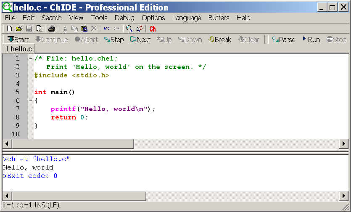The image size is (351, 212).
Task: Click output pane scrollbar left arrow
Action: point(7,196)
